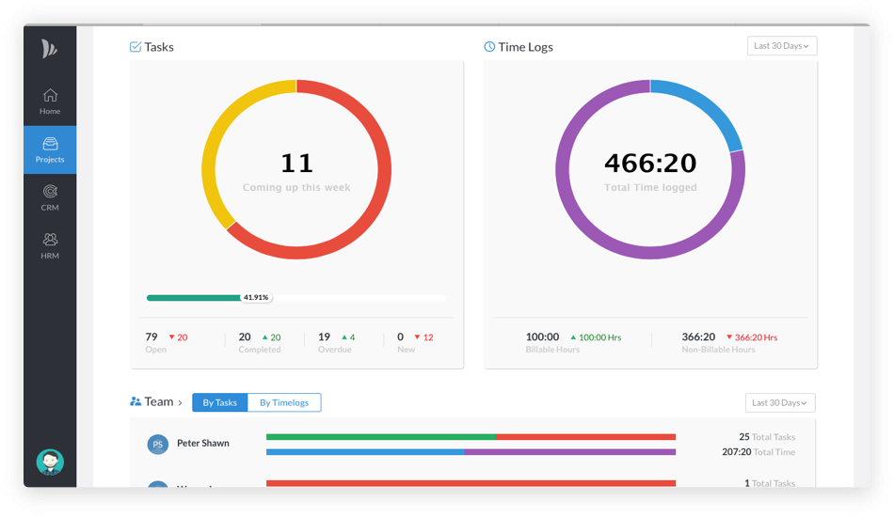
Task: Click the 366:20 Non-Billable Hours value
Action: [698, 337]
